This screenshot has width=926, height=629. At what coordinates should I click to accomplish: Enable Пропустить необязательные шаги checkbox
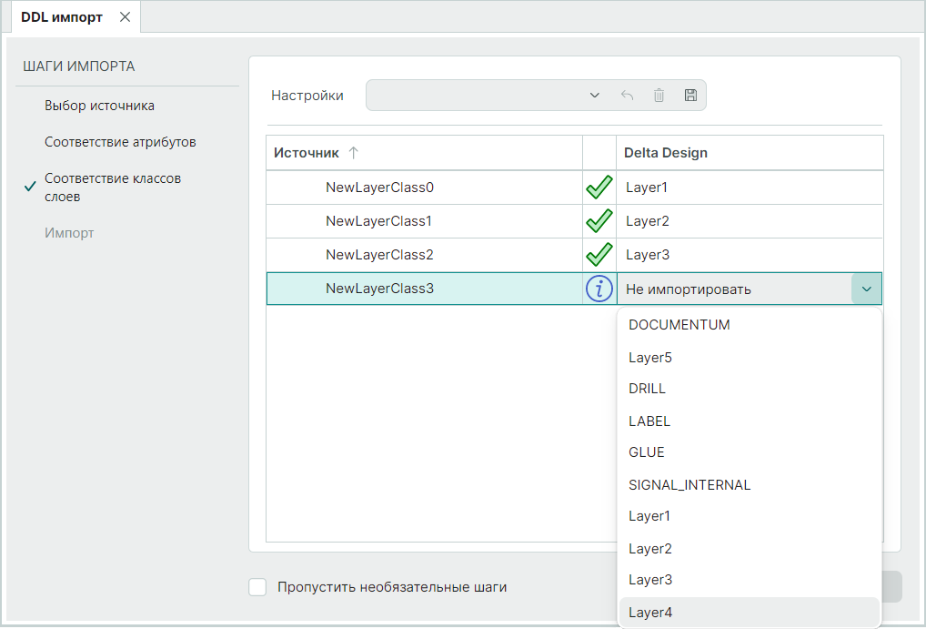tap(257, 587)
